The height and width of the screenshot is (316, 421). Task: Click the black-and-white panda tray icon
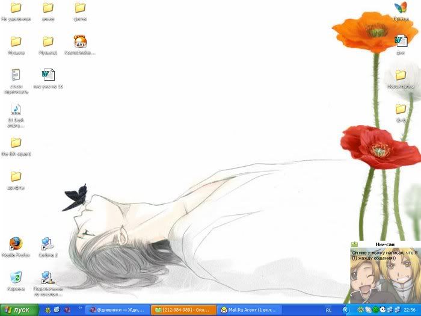tap(383, 310)
